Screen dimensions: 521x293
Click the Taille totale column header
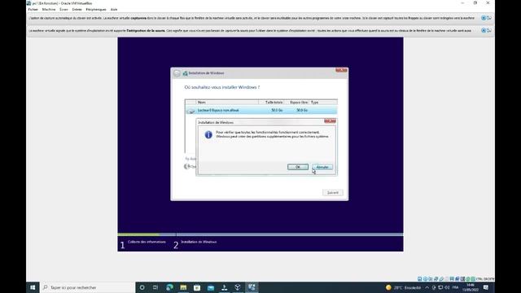(271, 103)
